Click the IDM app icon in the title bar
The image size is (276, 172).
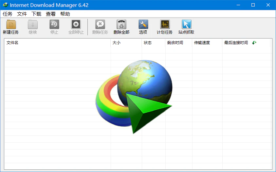(x=6, y=5)
